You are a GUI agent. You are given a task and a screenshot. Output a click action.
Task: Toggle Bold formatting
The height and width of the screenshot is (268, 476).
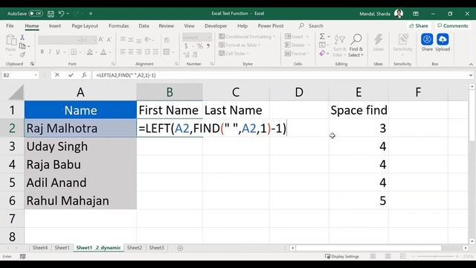click(x=42, y=52)
